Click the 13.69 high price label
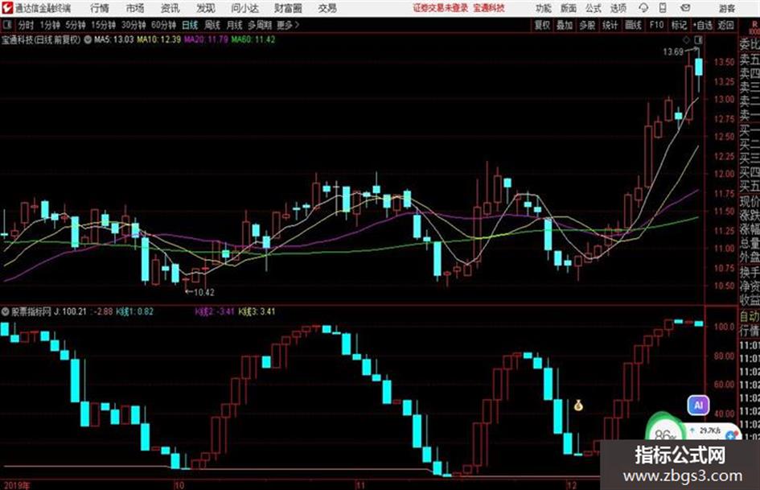 point(673,52)
